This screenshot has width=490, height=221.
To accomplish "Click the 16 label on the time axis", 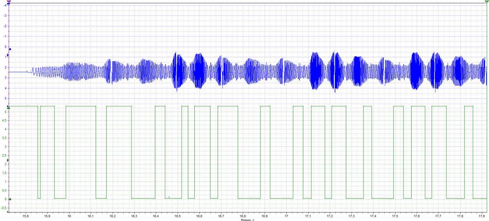I will pos(69,216).
